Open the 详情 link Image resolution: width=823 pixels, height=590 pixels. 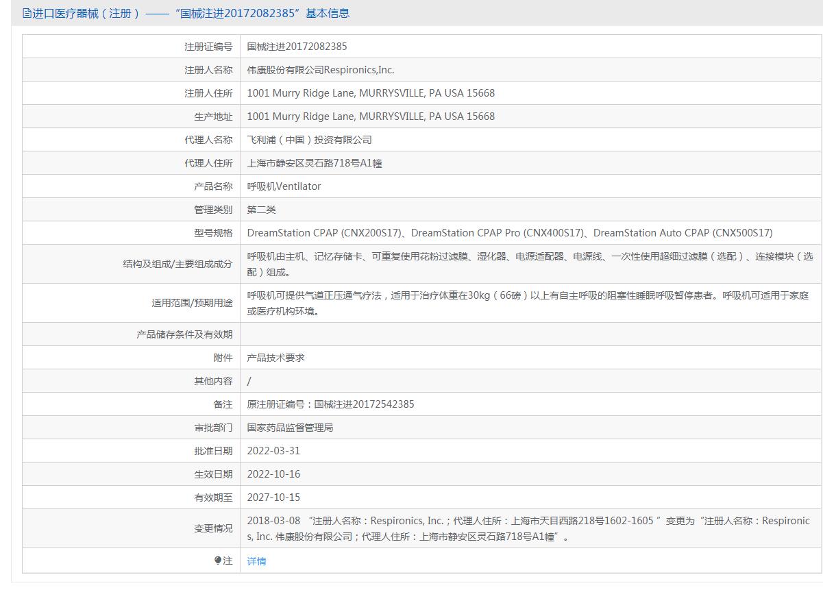pyautogui.click(x=256, y=561)
